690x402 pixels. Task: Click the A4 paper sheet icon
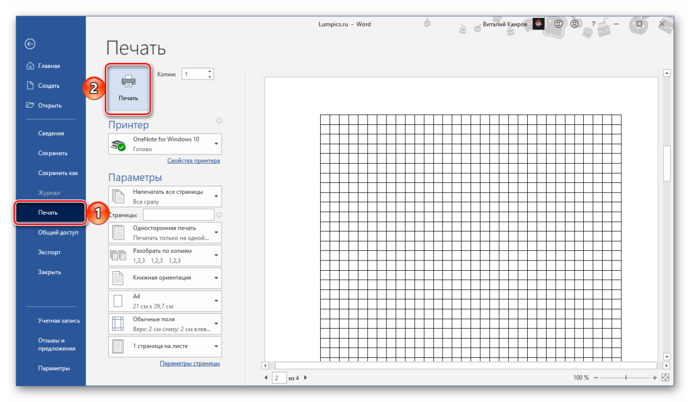coord(118,301)
